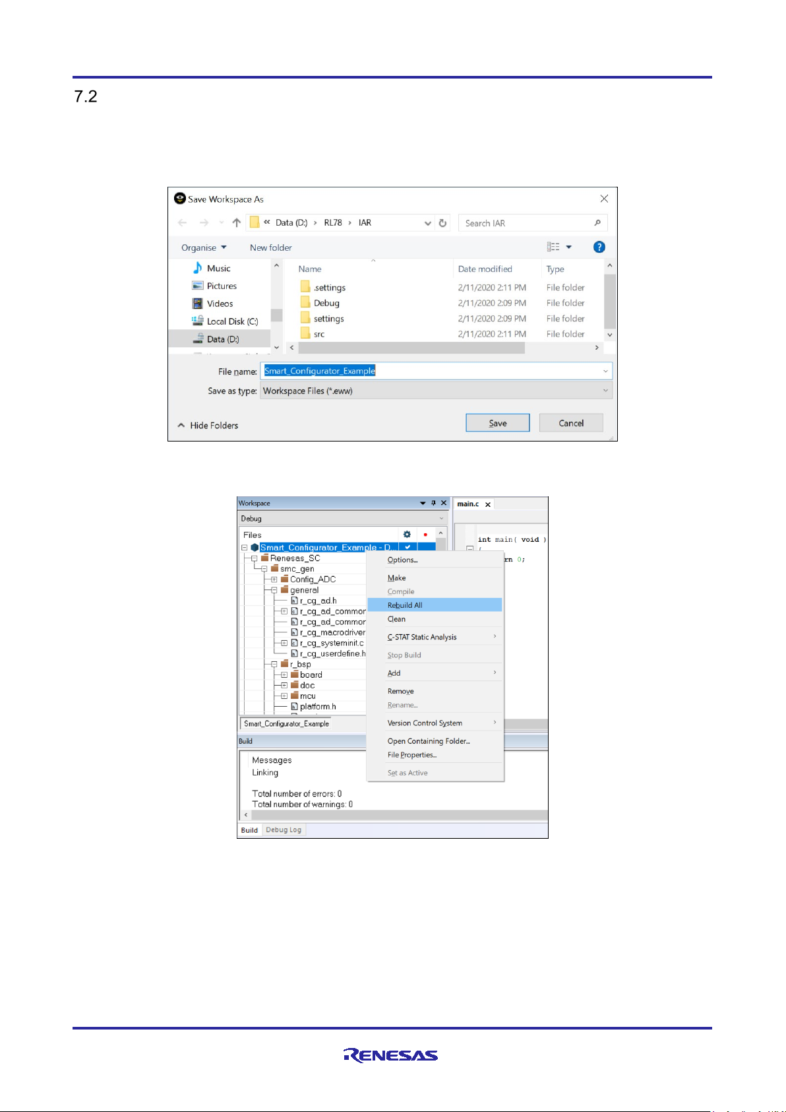Click the New folder button
This screenshot has height=1112, width=786.
(271, 247)
